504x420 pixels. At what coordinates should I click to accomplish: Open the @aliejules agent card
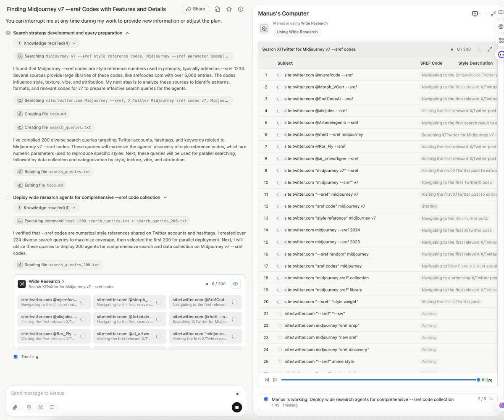point(54,319)
